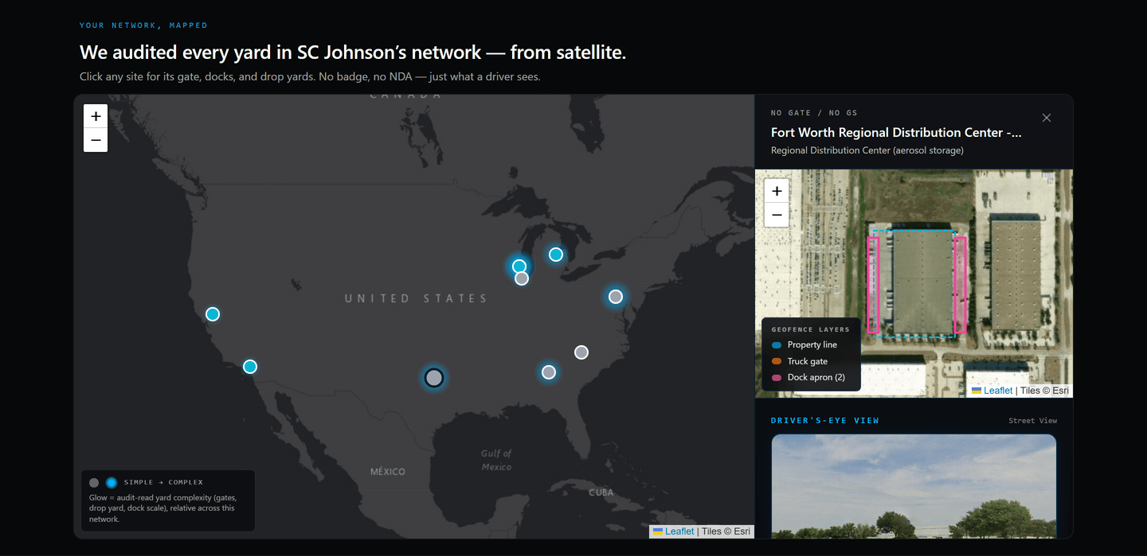Click the 'Glow = audit-read yard complexity' description

point(163,508)
